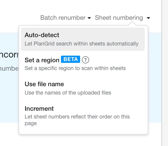Image resolution: width=168 pixels, height=146 pixels.
Task: Click the blue BETA badge
Action: (71, 59)
